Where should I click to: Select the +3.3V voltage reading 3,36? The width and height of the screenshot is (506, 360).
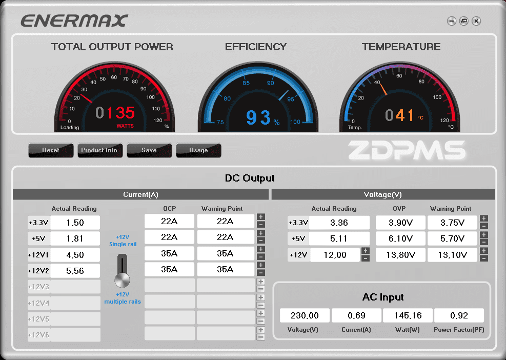click(339, 223)
